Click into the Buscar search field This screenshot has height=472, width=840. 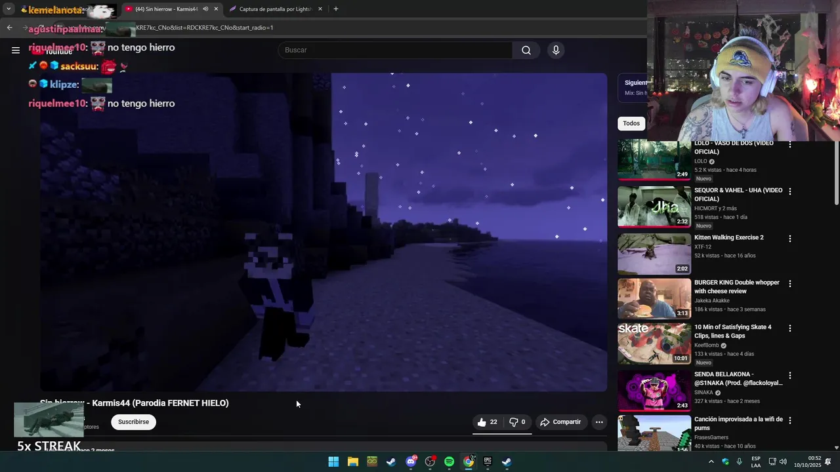click(396, 50)
